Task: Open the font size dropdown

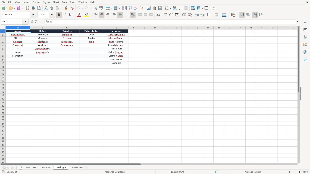Action: (x=52, y=15)
